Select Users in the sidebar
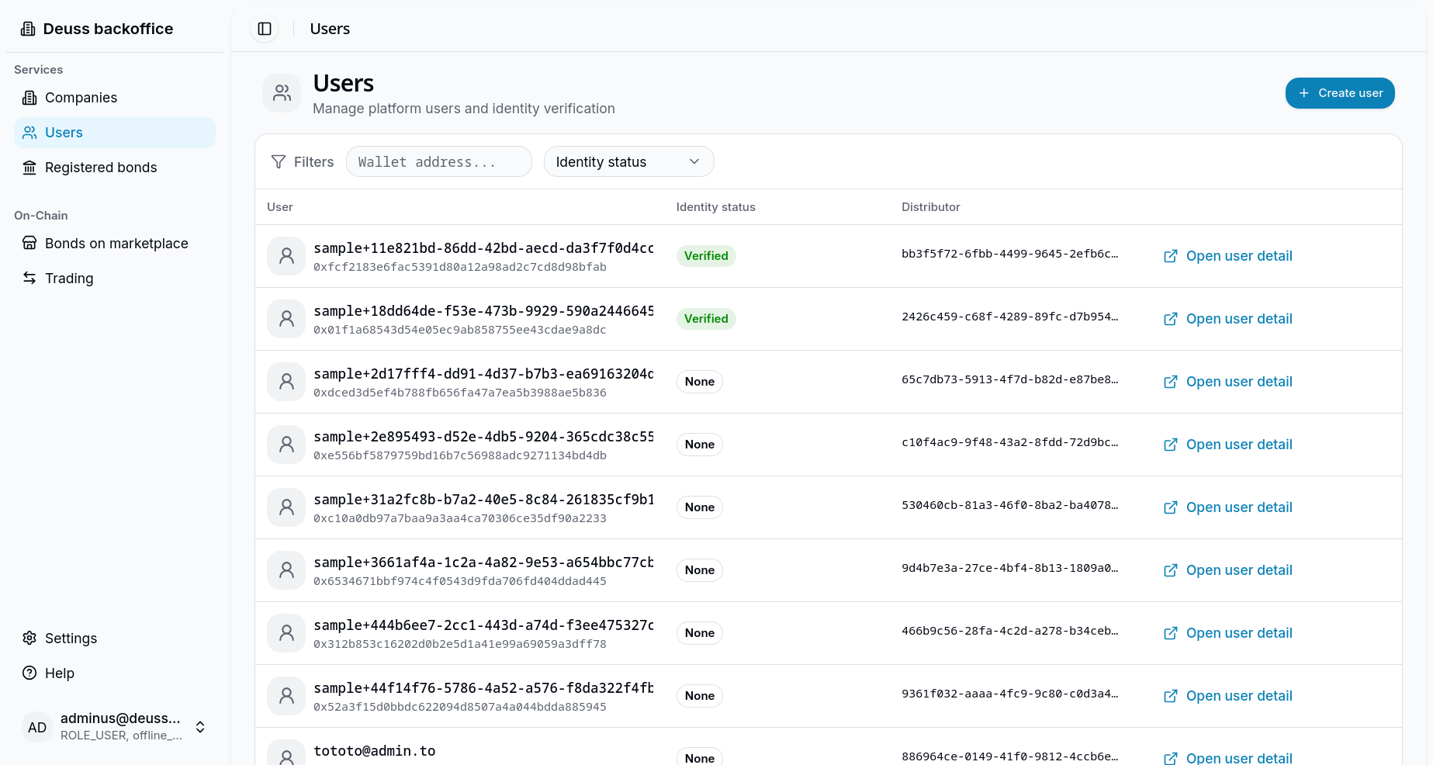 click(115, 133)
